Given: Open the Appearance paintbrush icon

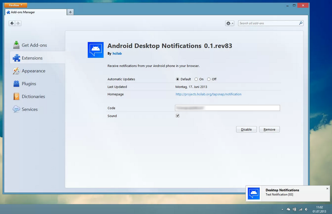Looking at the screenshot, I should (16, 71).
